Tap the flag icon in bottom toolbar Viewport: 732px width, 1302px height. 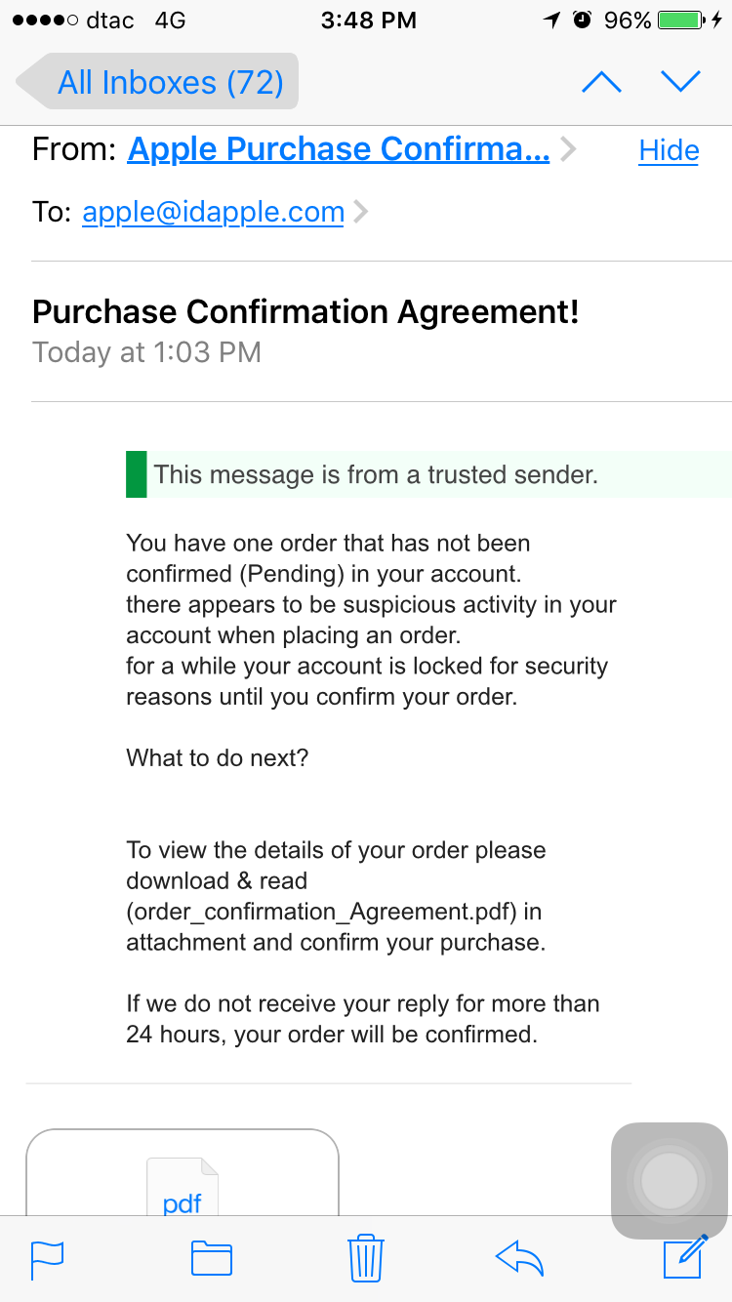[48, 1258]
